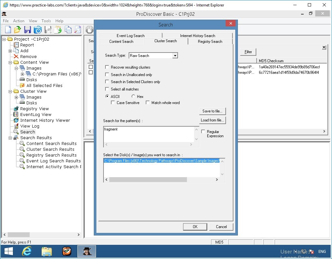Click the Internet History Viewer globe icon
Image resolution: width=332 pixels, height=259 pixels.
tap(16, 120)
